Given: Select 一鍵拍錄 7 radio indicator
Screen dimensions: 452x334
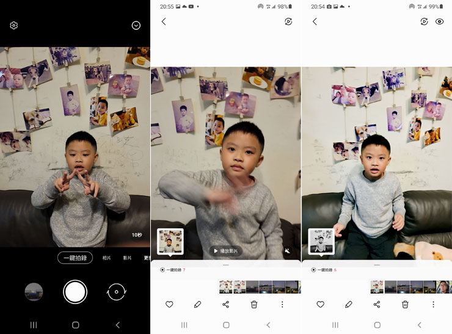Looking at the screenshot, I should point(162,269).
